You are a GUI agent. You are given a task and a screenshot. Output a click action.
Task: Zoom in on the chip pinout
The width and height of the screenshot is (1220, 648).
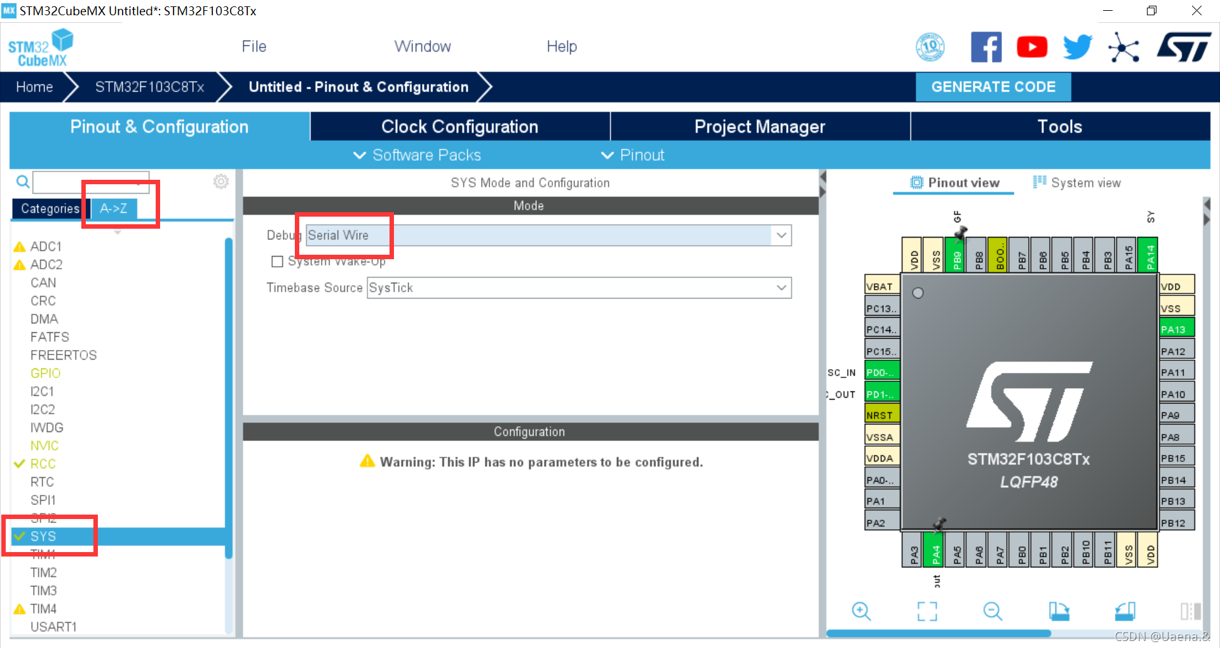coord(862,611)
